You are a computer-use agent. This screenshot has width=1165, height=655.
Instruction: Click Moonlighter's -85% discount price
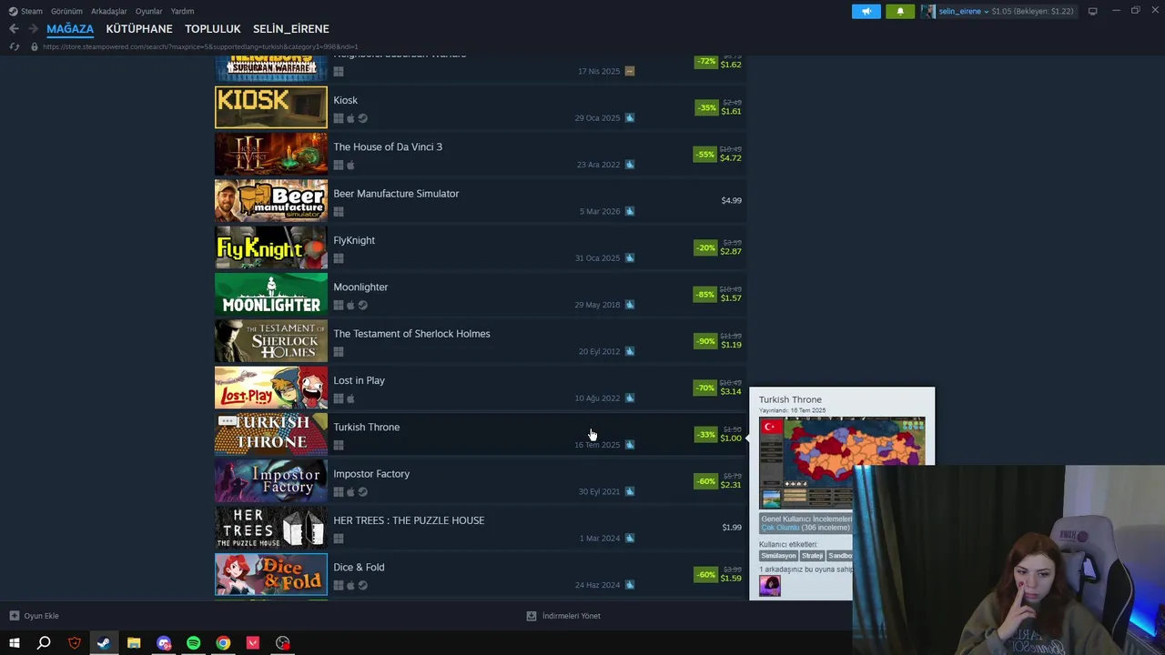tap(731, 297)
